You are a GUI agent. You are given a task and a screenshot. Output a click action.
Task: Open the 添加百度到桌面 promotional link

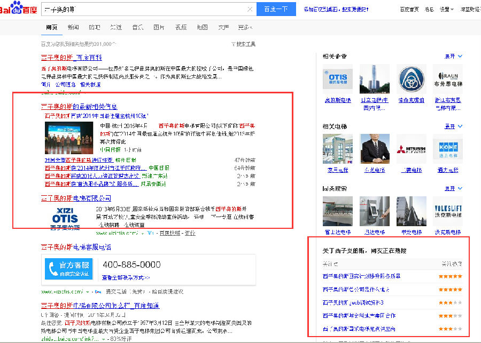[336, 10]
